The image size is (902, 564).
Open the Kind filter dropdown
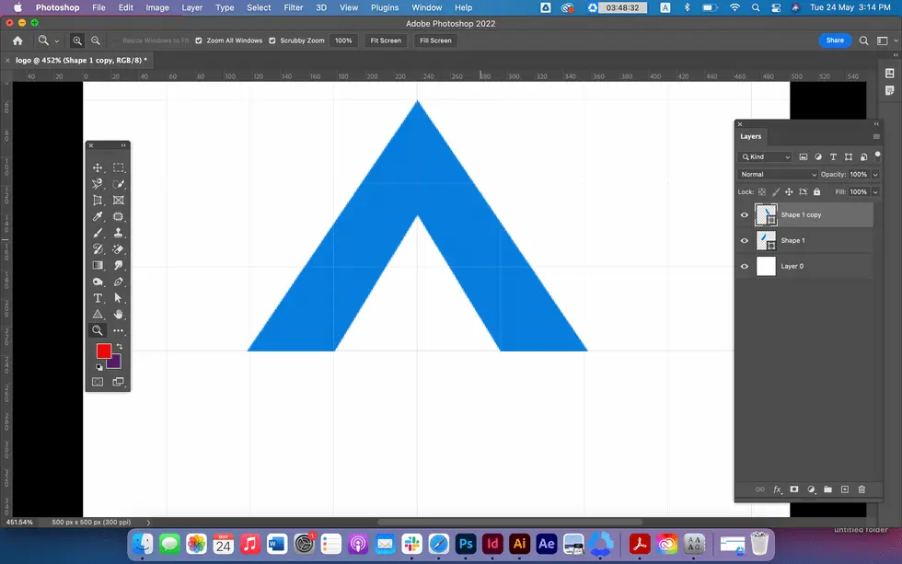coord(764,156)
